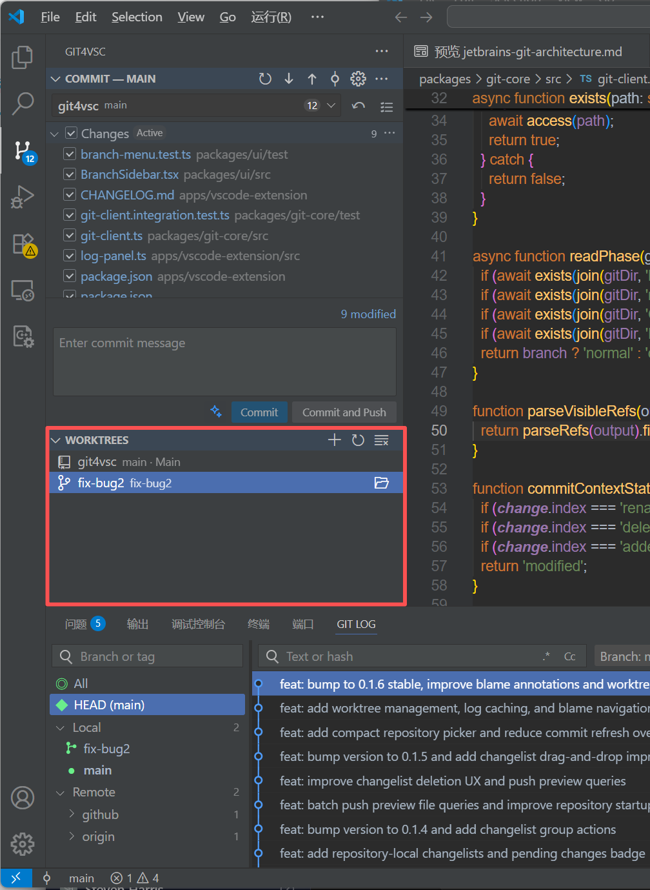Open Source Control view with 12 badge
650x890 pixels.
click(x=23, y=151)
